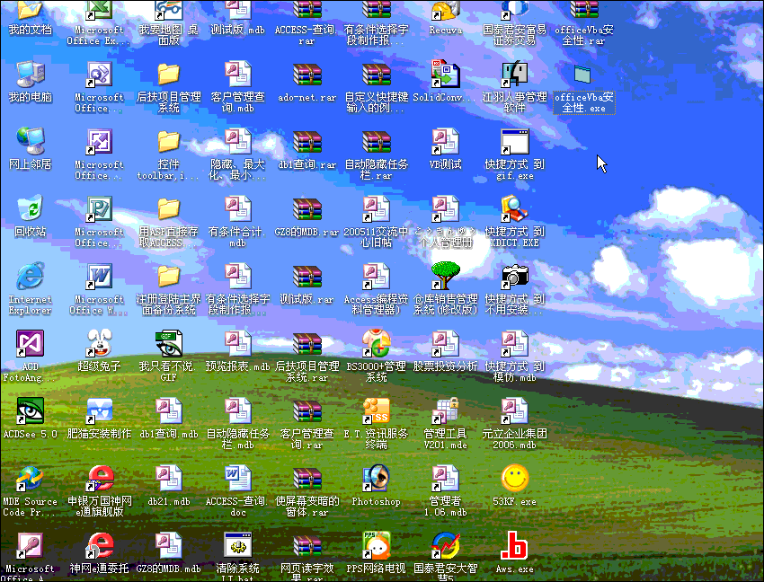Select the GZ8的MDB.rar archive
The image size is (764, 582).
307,209
